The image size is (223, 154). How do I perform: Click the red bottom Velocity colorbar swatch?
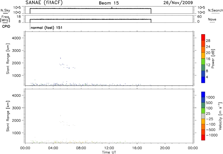(x=203, y=138)
